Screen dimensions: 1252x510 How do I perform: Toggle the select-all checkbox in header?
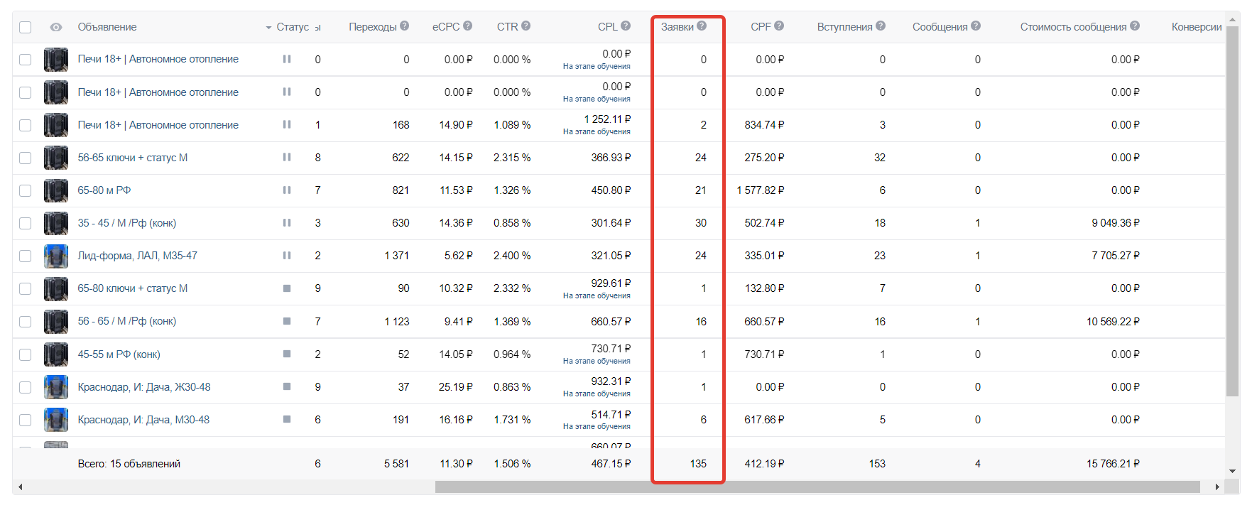[x=26, y=27]
